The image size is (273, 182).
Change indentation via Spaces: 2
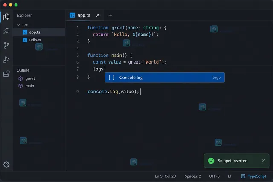click(193, 176)
